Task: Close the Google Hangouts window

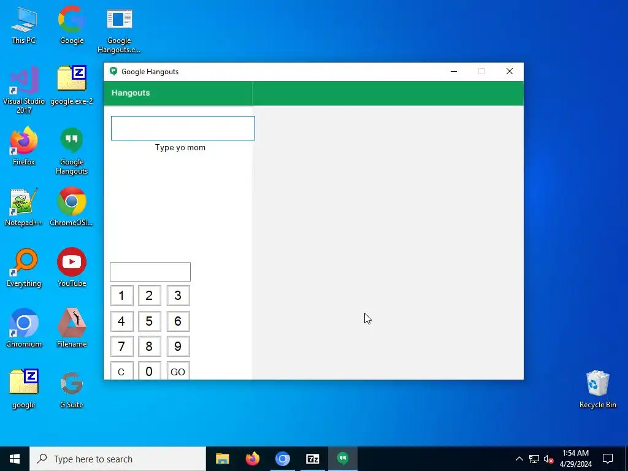Action: coord(510,72)
